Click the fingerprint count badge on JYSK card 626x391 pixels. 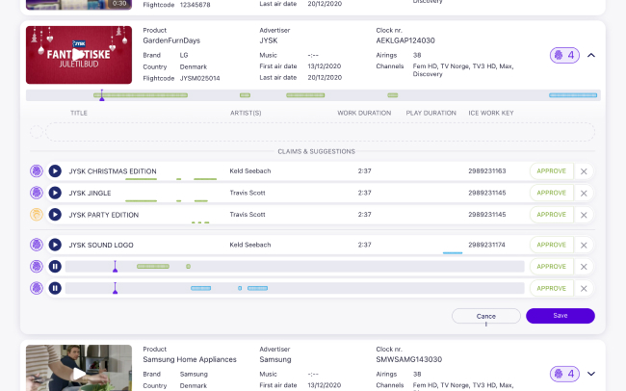[x=564, y=55]
